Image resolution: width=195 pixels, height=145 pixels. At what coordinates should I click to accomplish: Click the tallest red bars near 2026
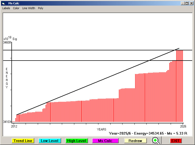click(180, 84)
